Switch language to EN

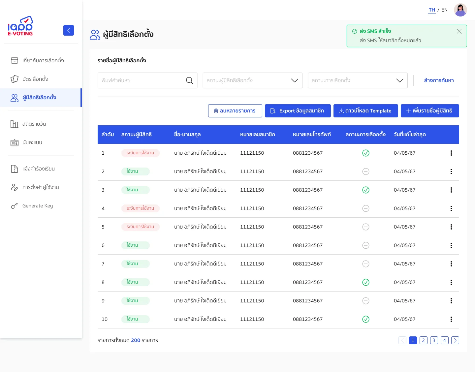[444, 10]
